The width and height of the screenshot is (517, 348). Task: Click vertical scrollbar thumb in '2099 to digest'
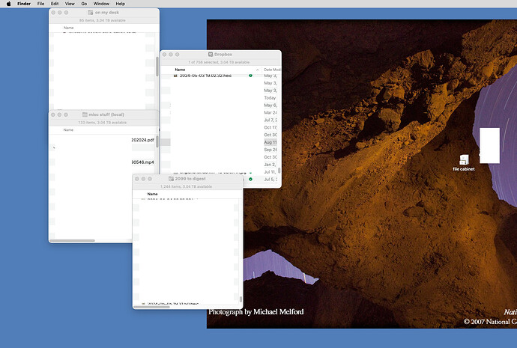point(241,299)
